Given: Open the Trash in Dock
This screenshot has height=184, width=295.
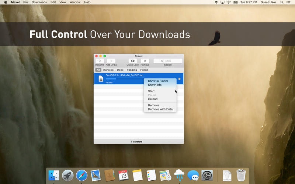Looking at the screenshot, I should click(x=241, y=175).
